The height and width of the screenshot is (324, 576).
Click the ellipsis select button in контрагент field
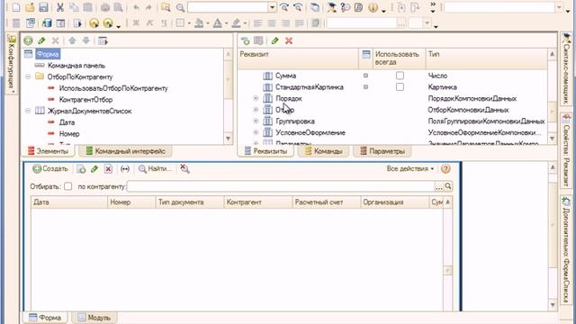tap(439, 187)
